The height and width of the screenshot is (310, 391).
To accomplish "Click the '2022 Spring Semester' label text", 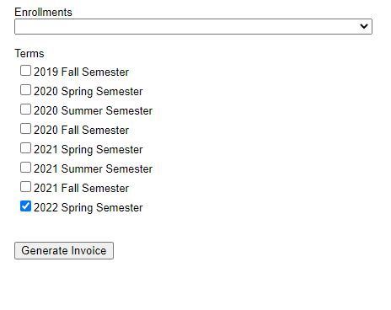I will pyautogui.click(x=88, y=208).
